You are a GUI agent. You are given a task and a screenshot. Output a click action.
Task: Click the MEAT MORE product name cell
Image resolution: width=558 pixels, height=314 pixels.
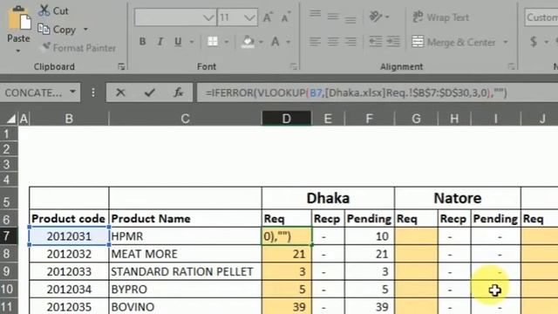click(186, 254)
